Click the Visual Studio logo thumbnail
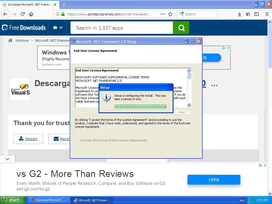The width and height of the screenshot is (272, 204). point(19,89)
